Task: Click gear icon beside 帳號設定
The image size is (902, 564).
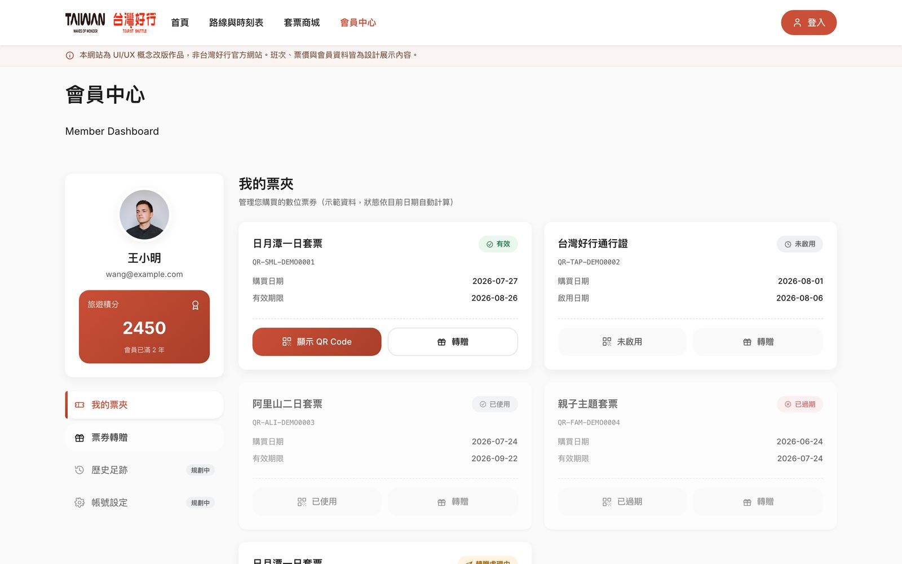Action: coord(79,503)
